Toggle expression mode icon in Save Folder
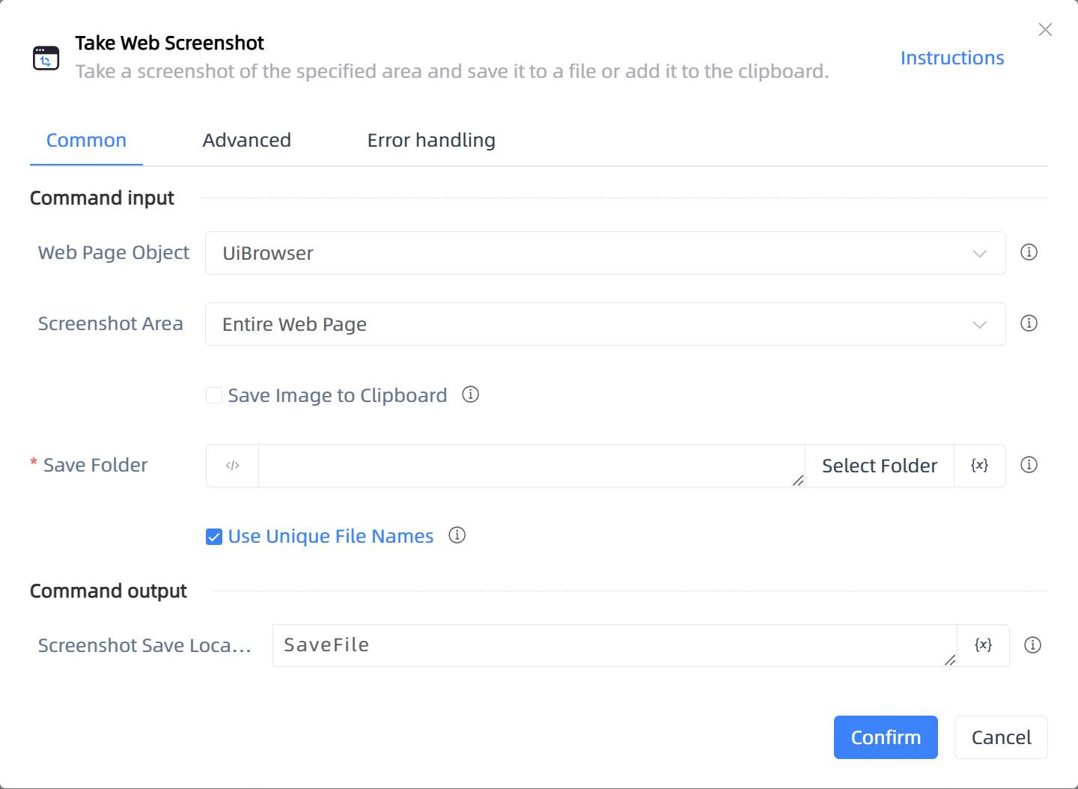The image size is (1078, 789). 233,466
